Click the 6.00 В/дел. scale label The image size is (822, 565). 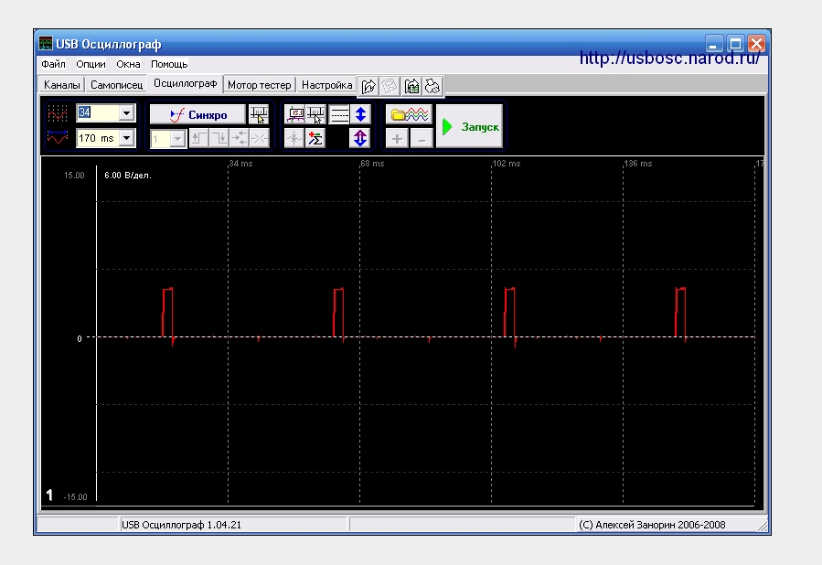128,175
